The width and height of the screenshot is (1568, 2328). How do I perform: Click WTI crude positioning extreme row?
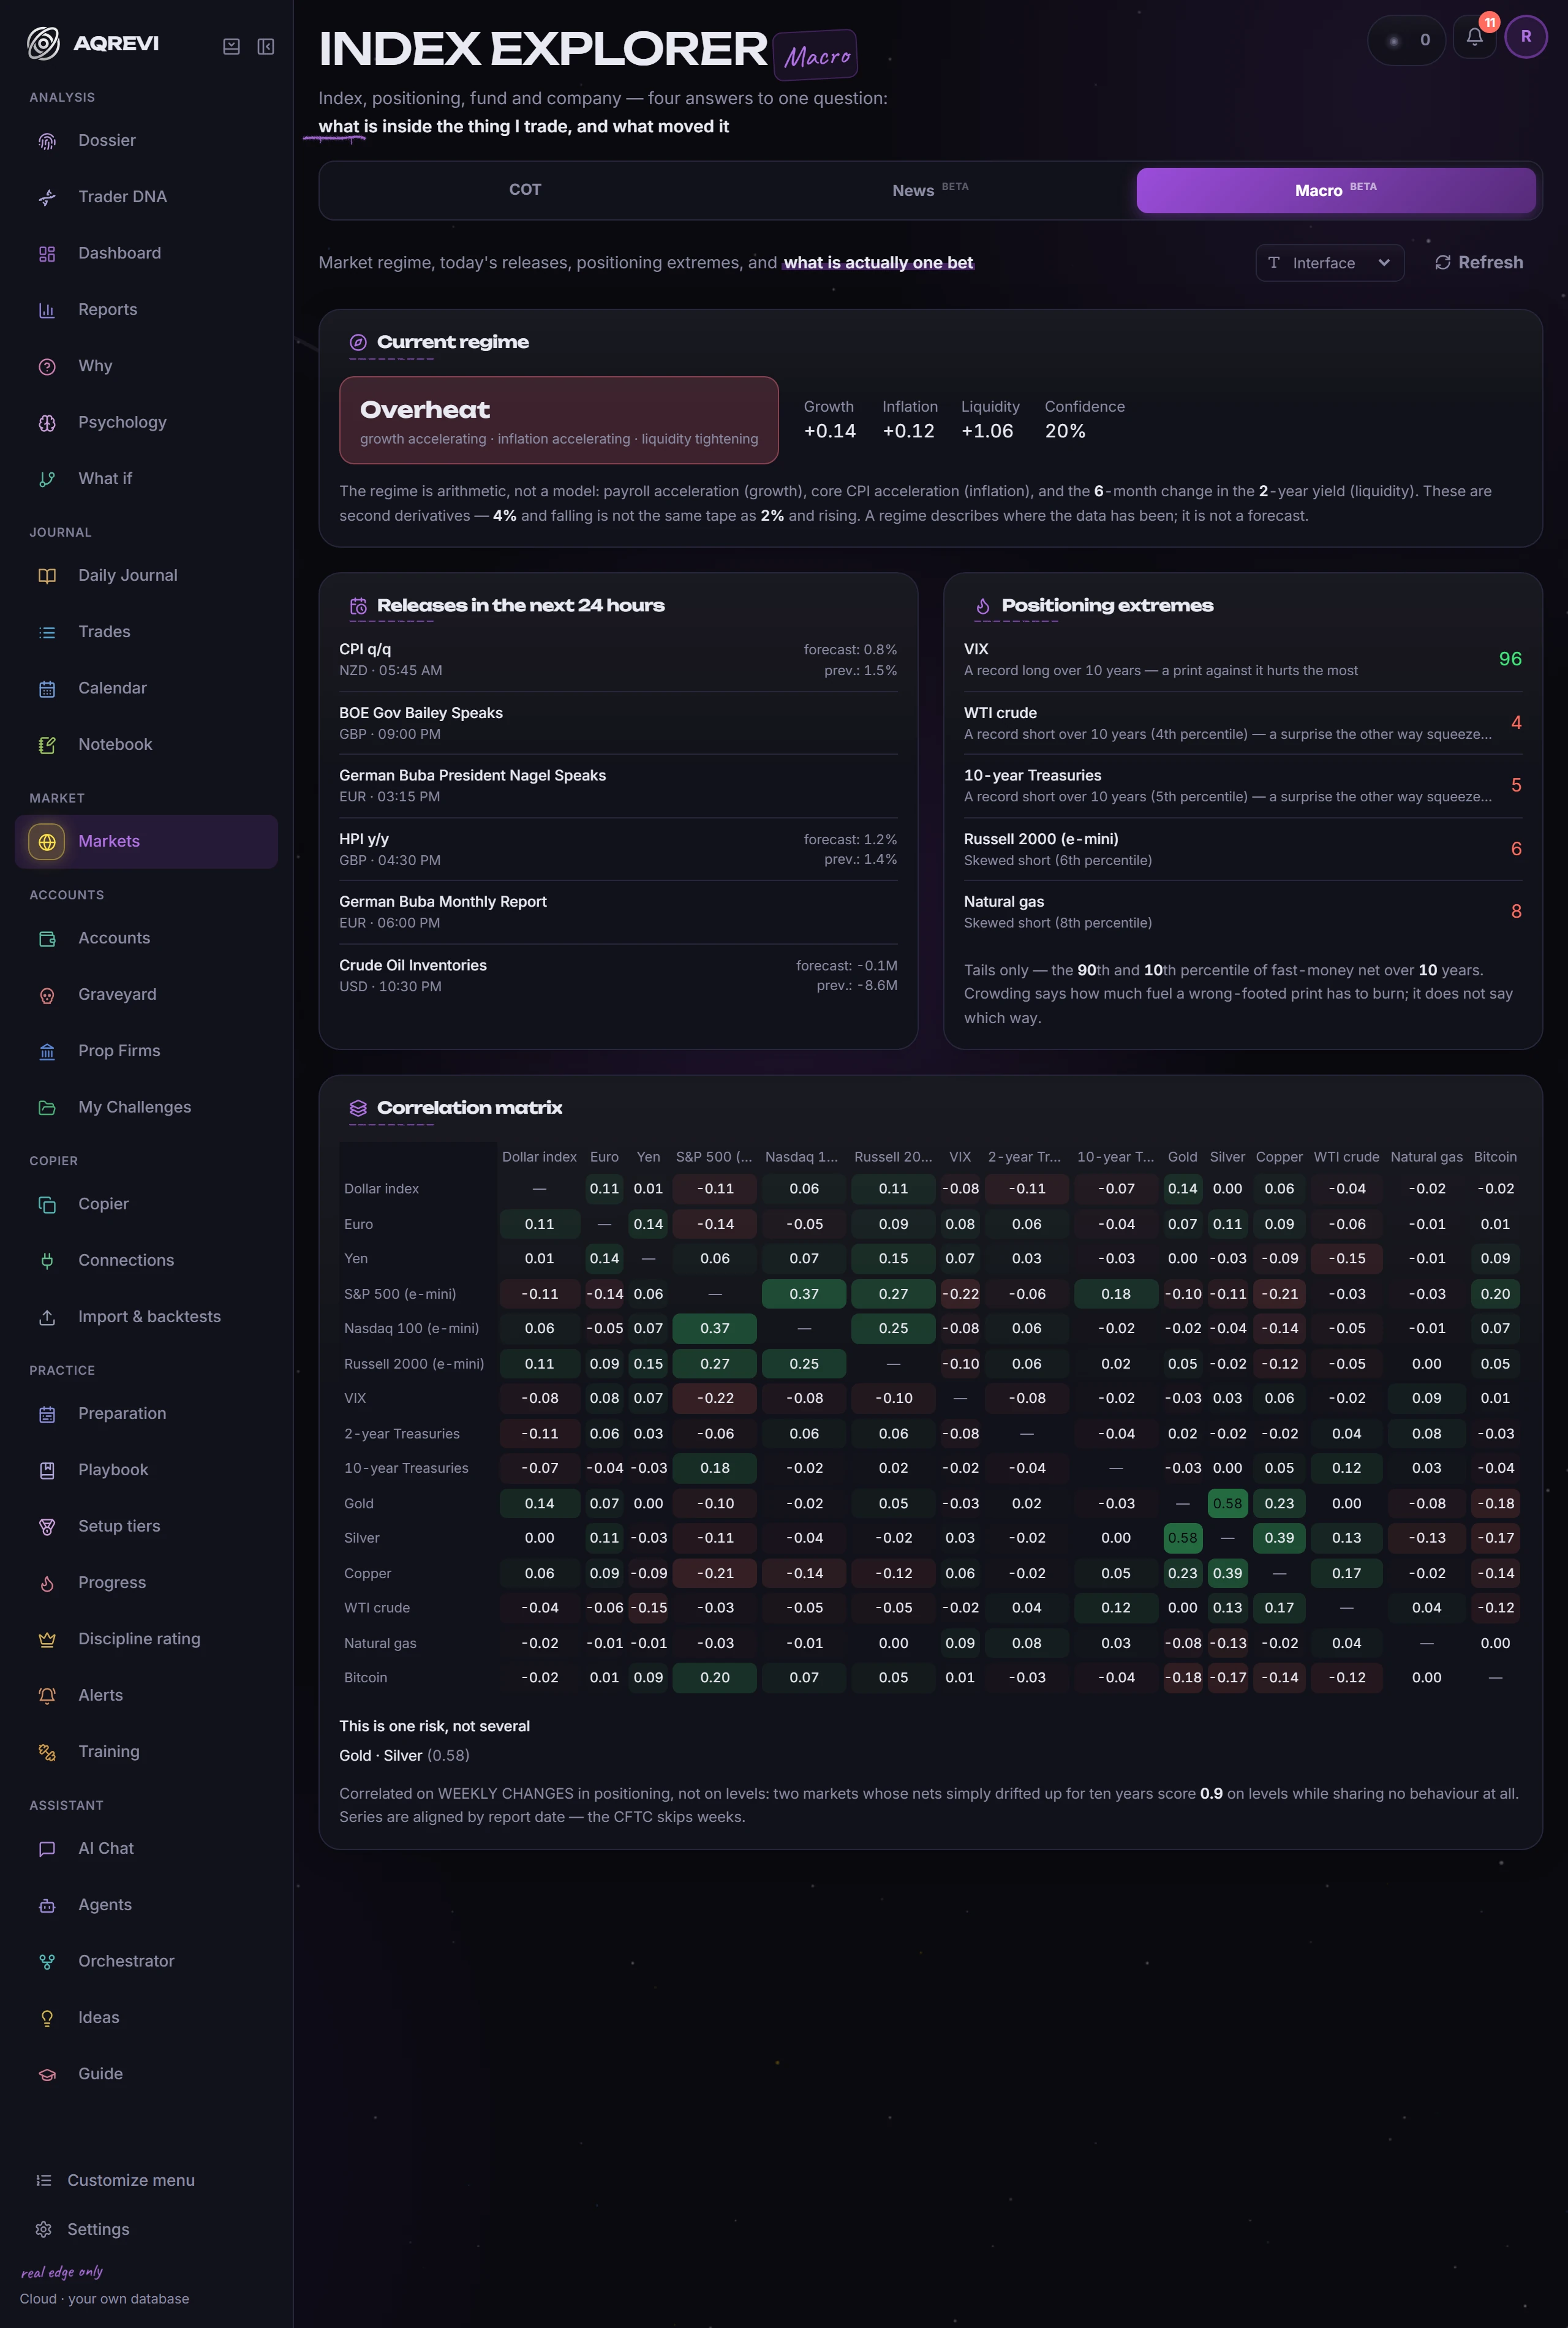pos(1242,723)
